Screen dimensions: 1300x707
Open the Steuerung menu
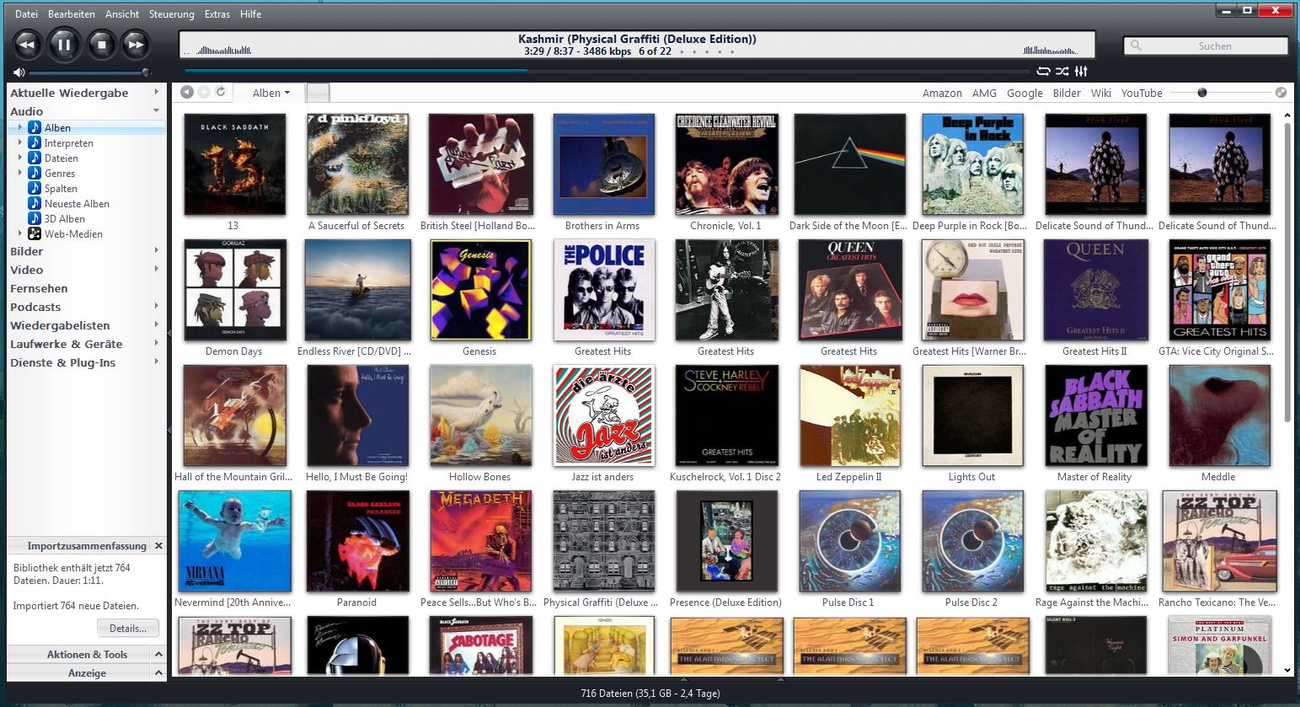point(172,14)
